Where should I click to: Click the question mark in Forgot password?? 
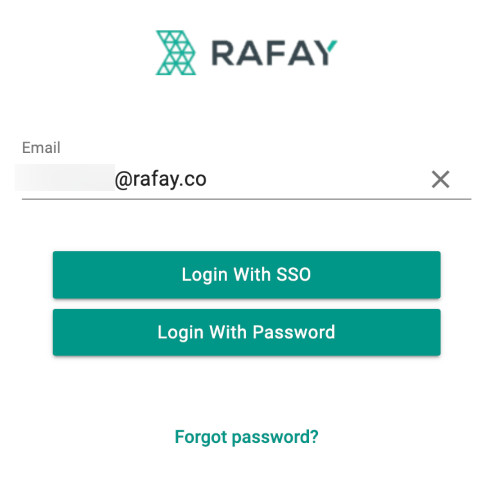pyautogui.click(x=314, y=436)
